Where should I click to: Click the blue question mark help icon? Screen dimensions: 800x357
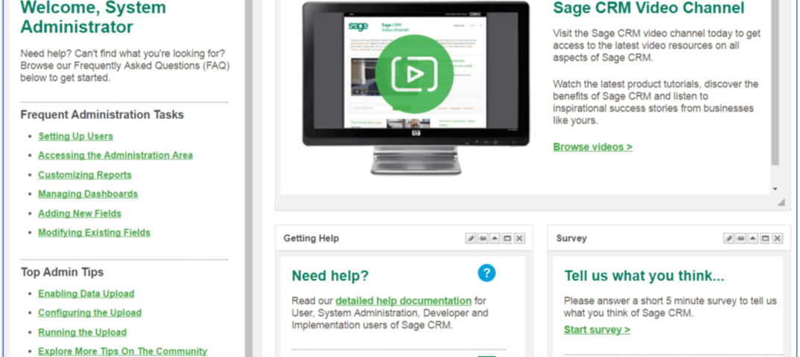[486, 273]
